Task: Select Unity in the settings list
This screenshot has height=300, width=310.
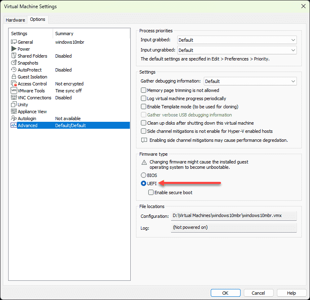Action: click(x=70, y=105)
